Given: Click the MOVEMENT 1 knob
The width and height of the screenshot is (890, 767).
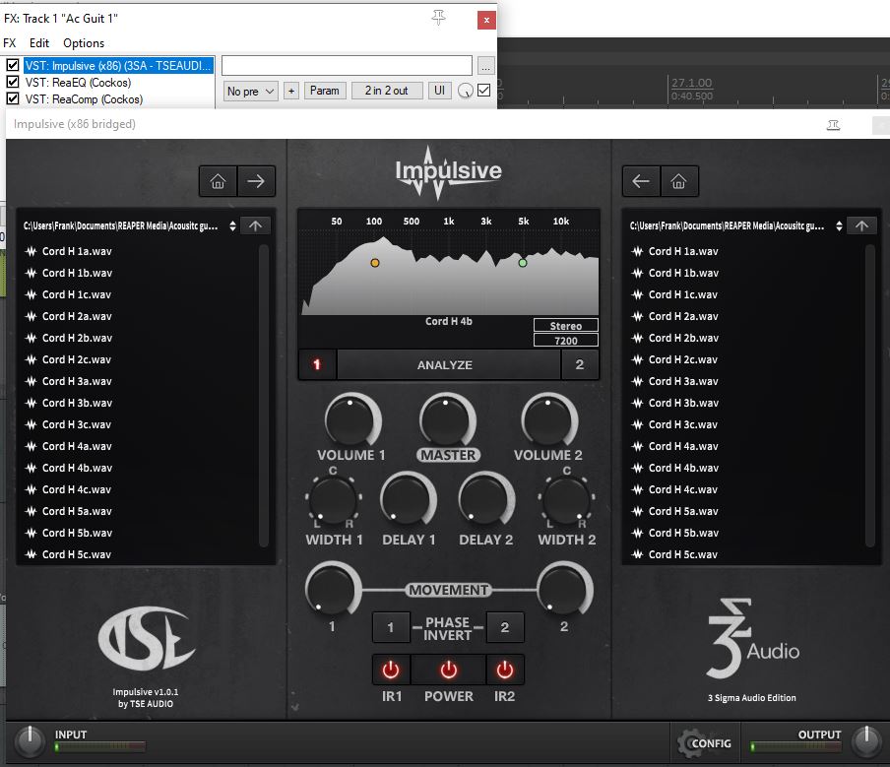Looking at the screenshot, I should click(332, 590).
